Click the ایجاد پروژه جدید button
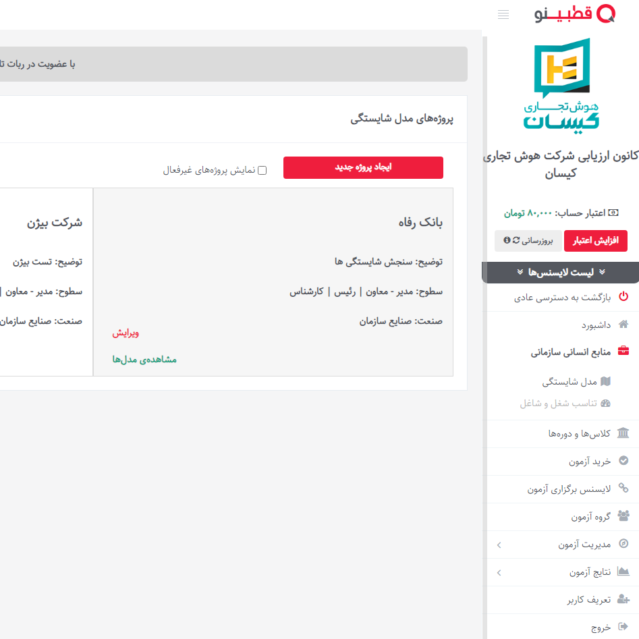Viewport: 639px width, 639px height. [363, 167]
